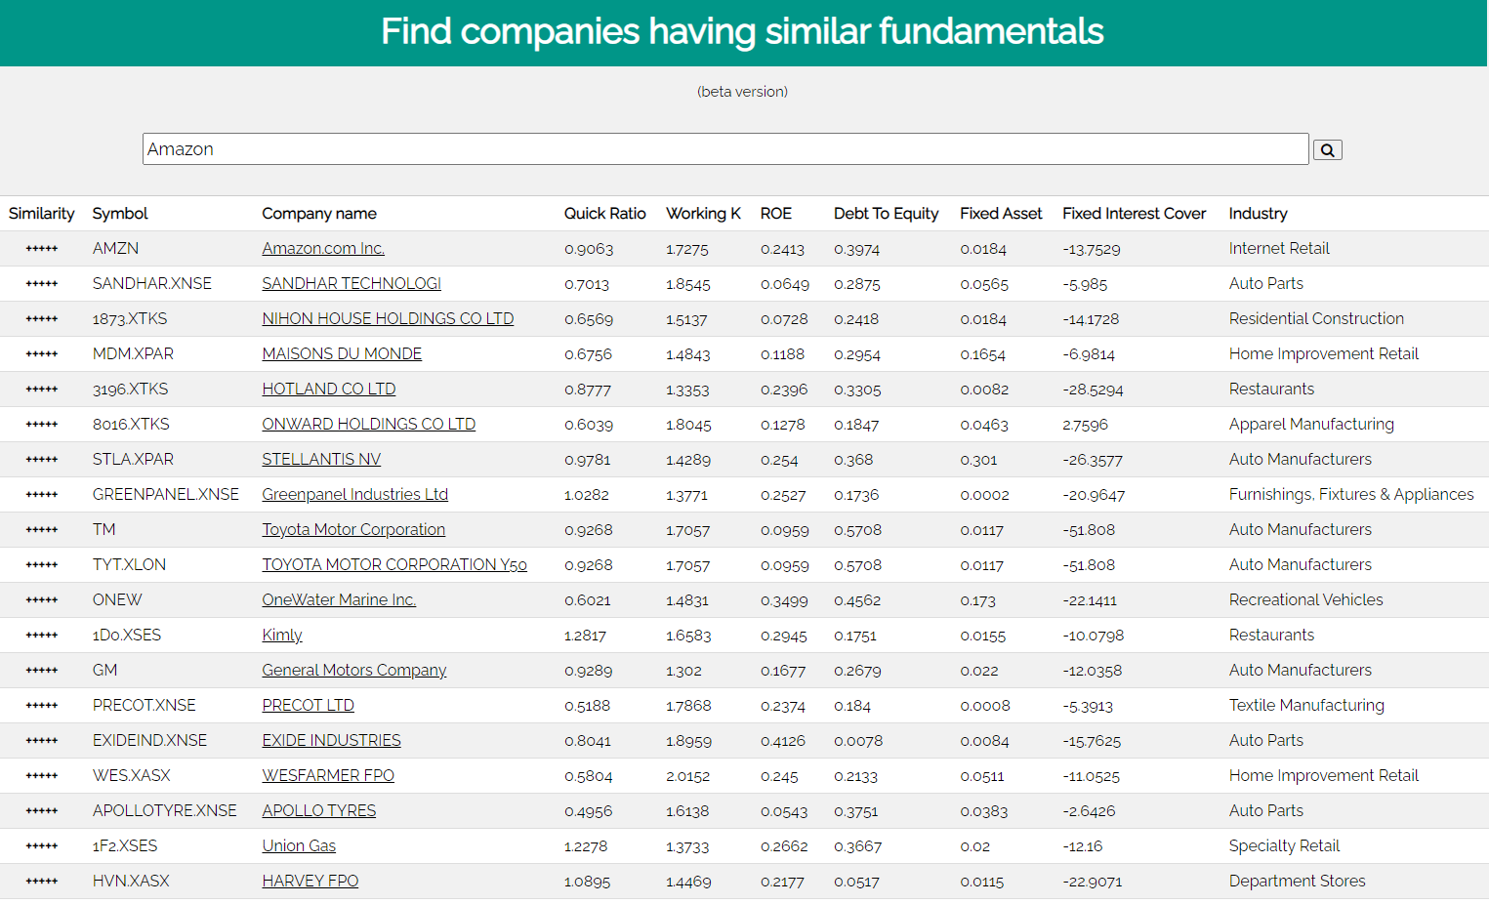Image resolution: width=1489 pixels, height=904 pixels.
Task: Click the APOLLO TYRES link
Action: point(318,811)
